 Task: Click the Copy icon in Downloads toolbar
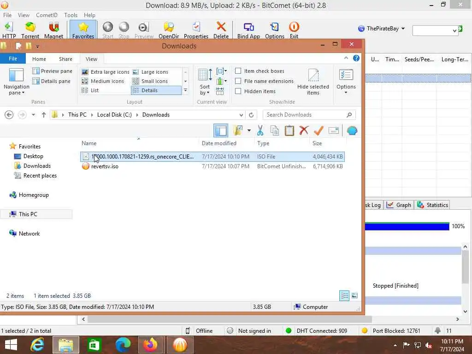(275, 130)
